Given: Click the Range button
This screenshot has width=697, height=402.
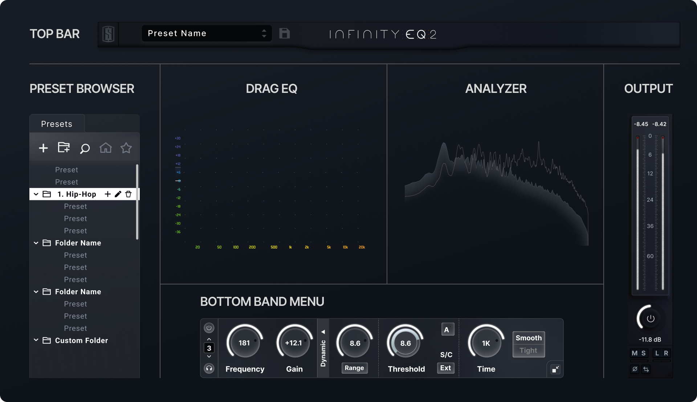Looking at the screenshot, I should (354, 368).
